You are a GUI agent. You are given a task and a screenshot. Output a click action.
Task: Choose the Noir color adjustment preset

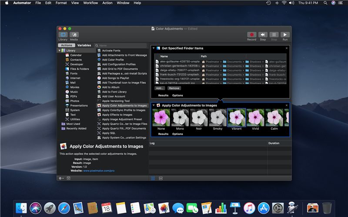click(199, 118)
